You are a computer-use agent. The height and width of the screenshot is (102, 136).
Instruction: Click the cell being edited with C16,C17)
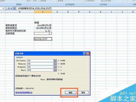tap(43, 39)
